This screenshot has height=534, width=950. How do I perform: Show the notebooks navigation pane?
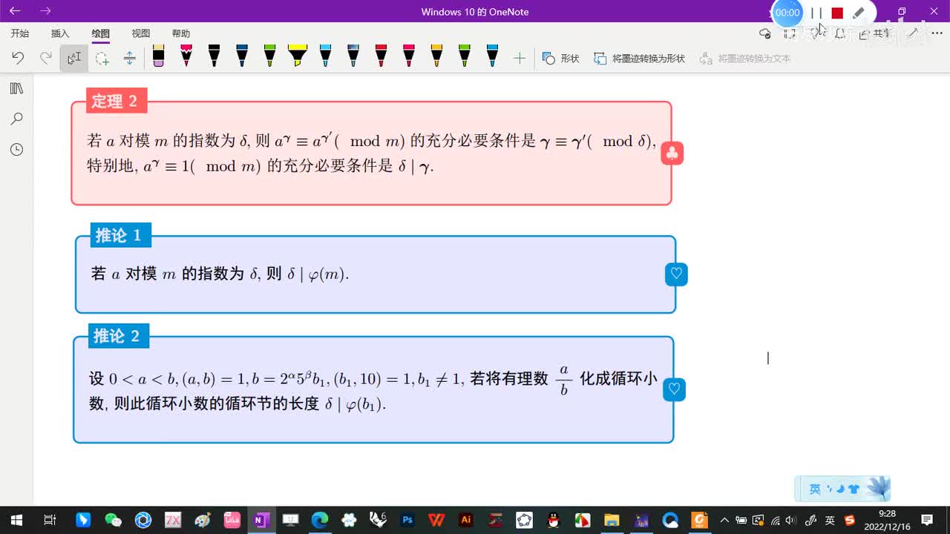(x=16, y=89)
